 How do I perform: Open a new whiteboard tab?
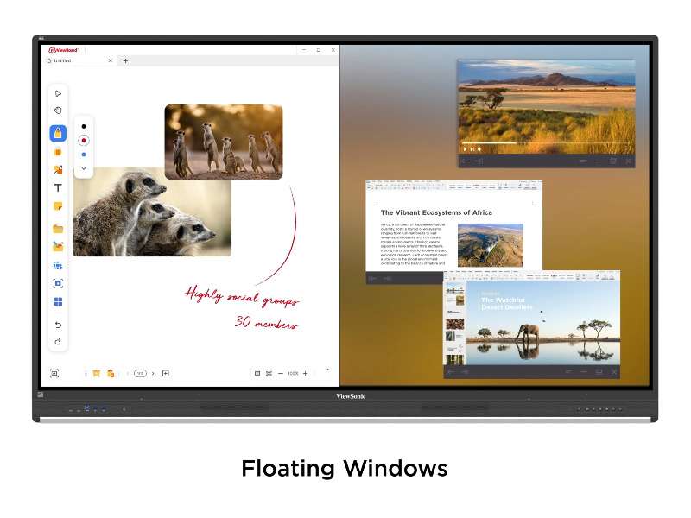pos(125,60)
